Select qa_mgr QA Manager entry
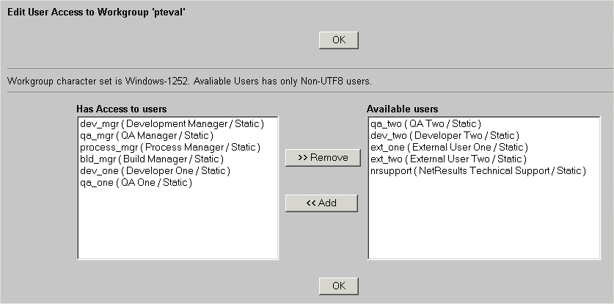Viewport: 614px width, 304px height. point(146,136)
